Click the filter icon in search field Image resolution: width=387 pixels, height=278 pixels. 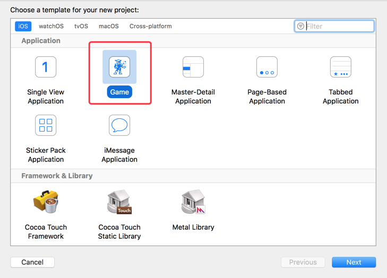(x=300, y=26)
